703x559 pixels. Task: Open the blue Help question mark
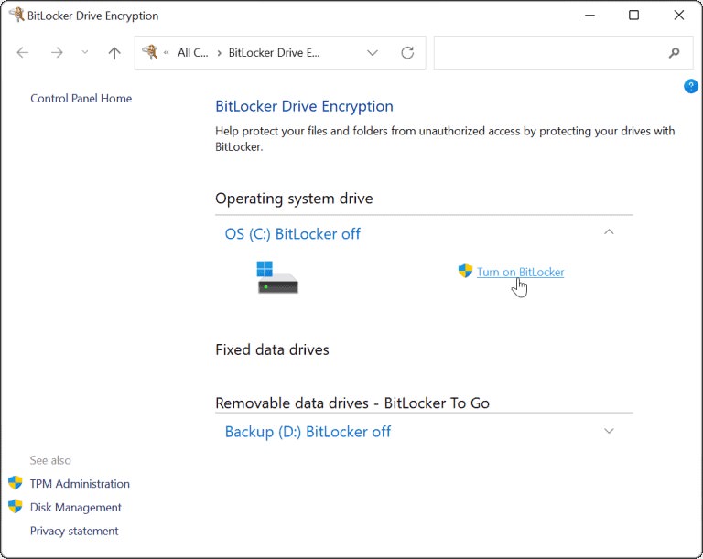(x=691, y=86)
